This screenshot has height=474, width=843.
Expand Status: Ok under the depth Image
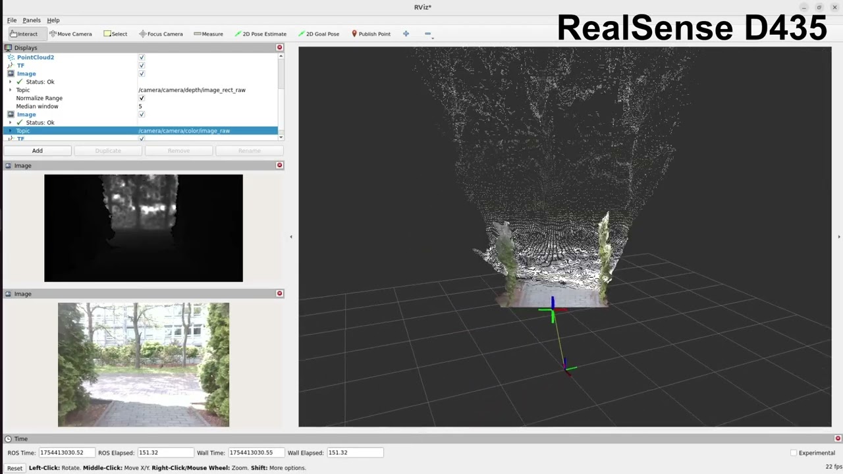coord(10,82)
